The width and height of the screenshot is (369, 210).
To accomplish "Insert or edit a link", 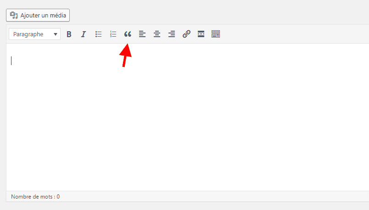I will pyautogui.click(x=186, y=34).
